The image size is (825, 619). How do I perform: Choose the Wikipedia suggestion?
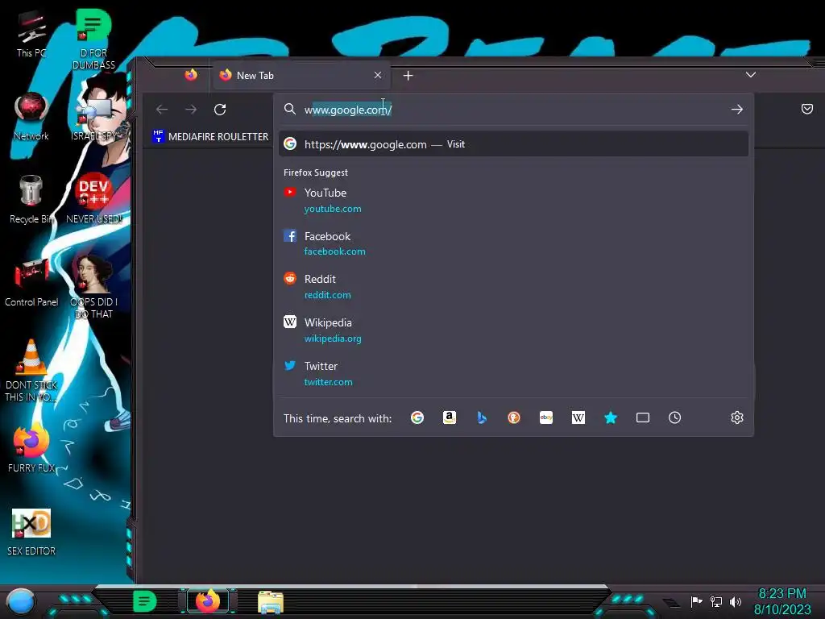point(513,330)
